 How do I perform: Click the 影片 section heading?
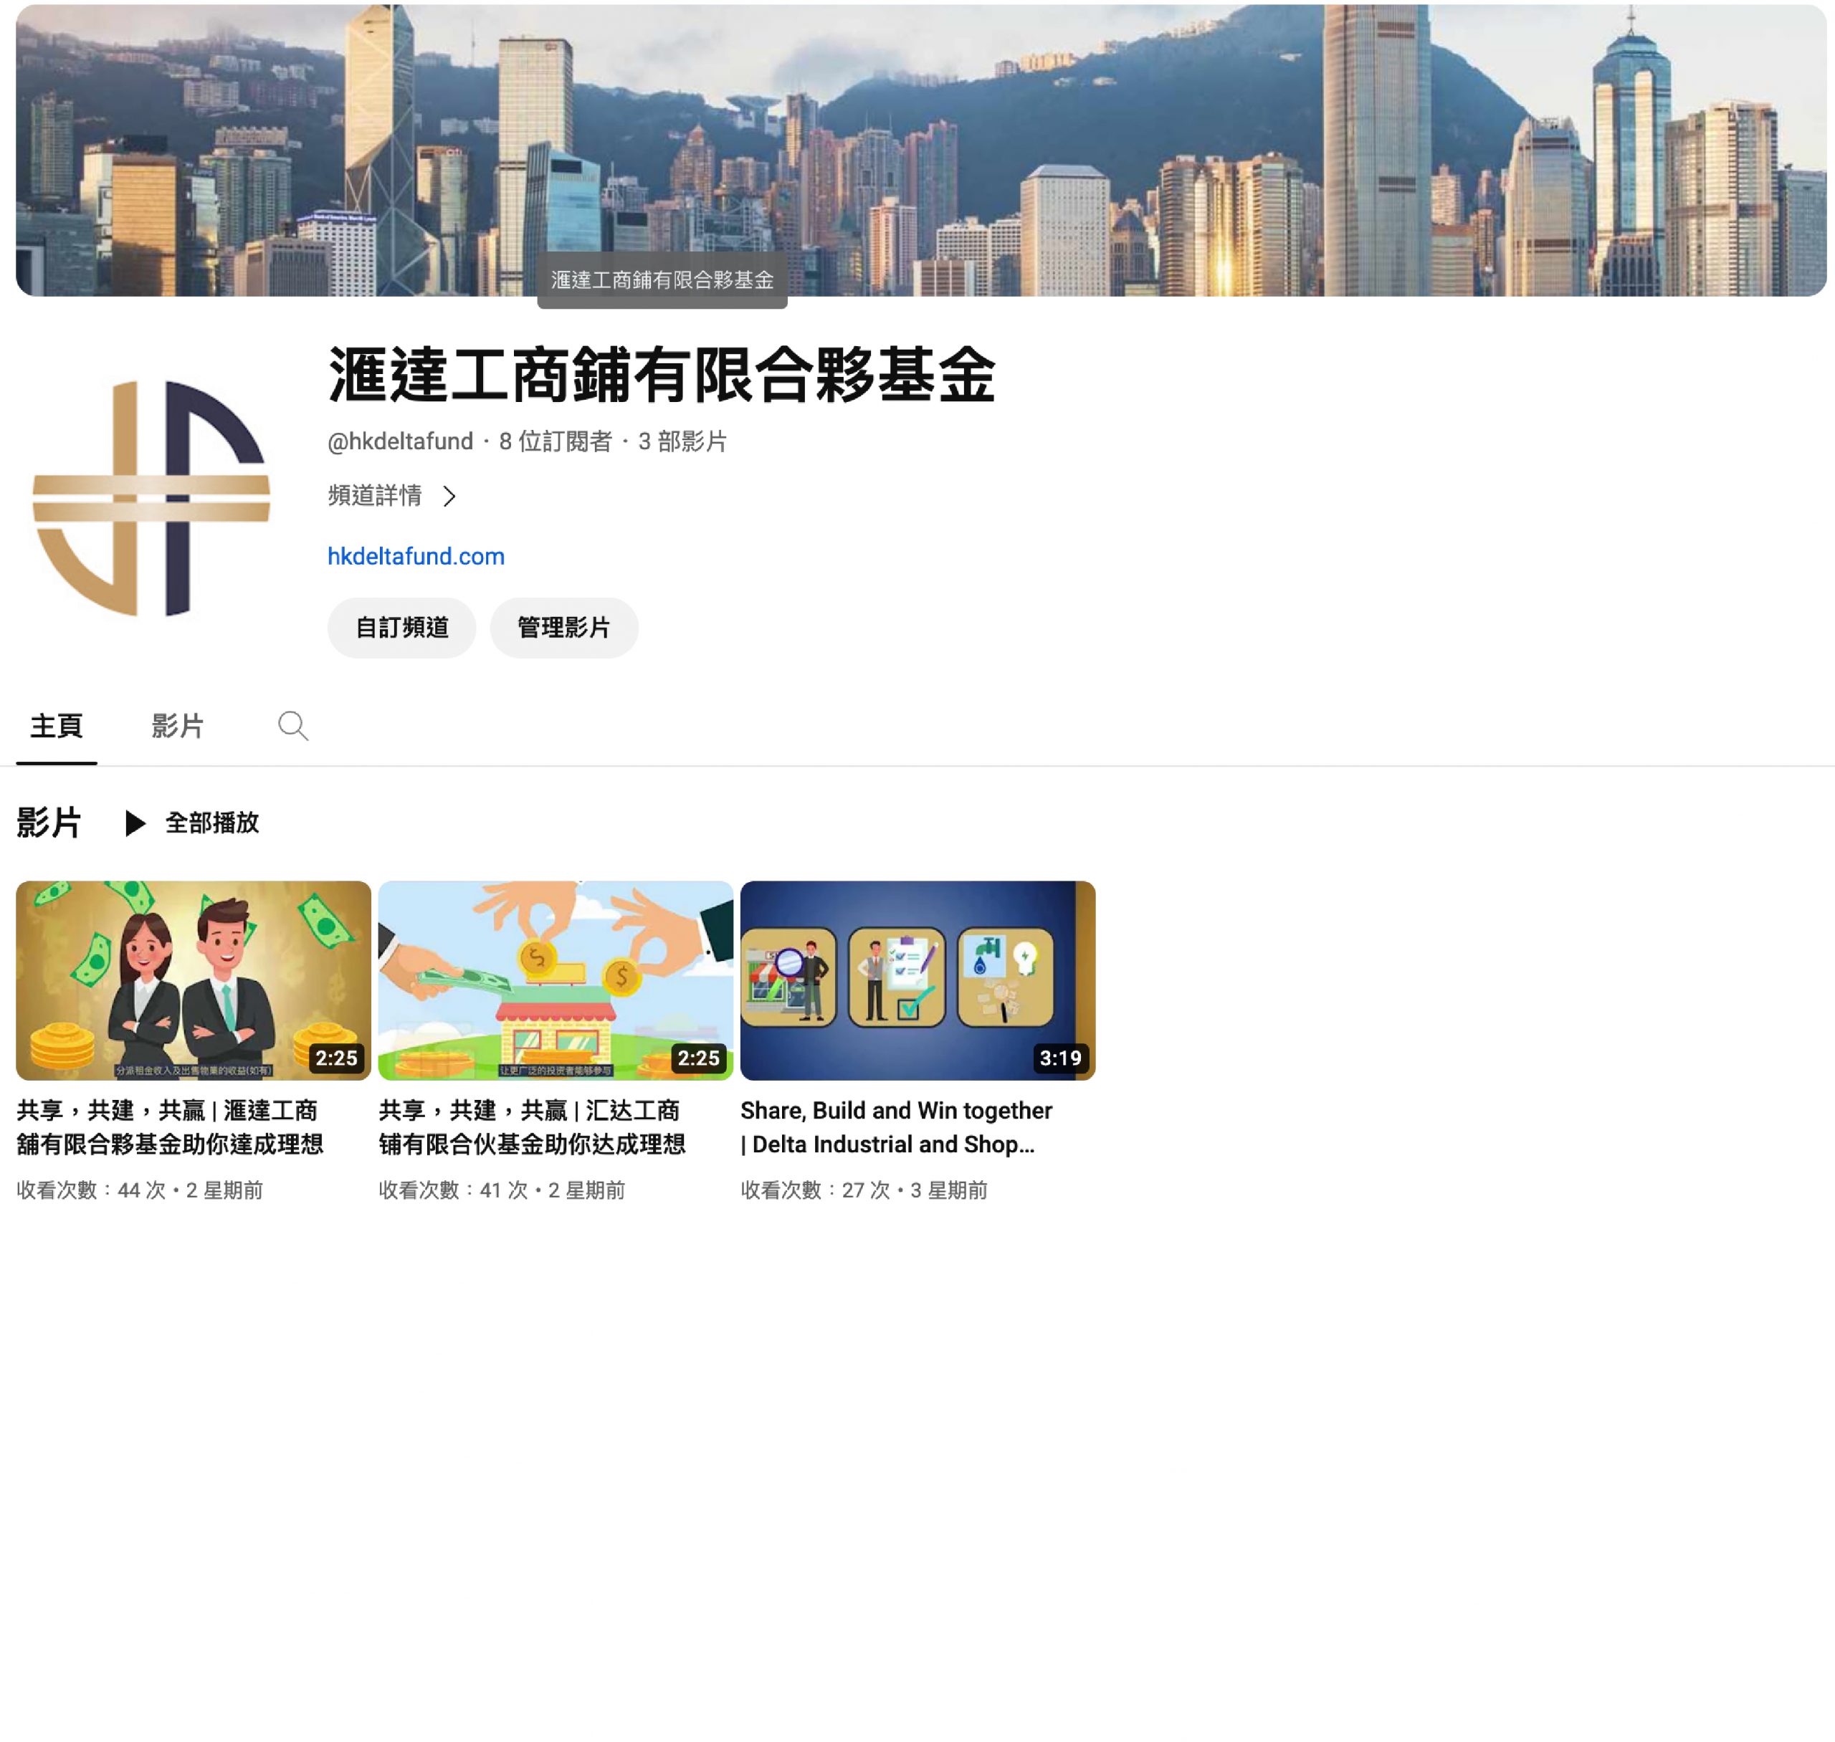(48, 823)
